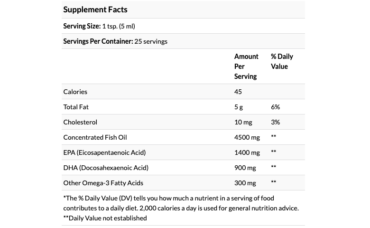Viewport: 370px width, 228px height.
Task: Click Servings Per Container text
Action: tap(115, 41)
